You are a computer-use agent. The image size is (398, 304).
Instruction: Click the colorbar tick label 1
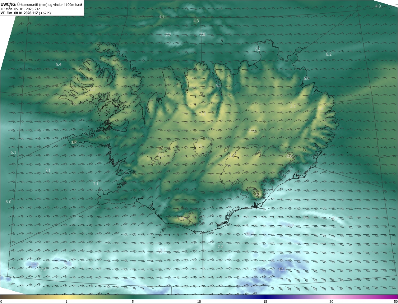coord(67,302)
